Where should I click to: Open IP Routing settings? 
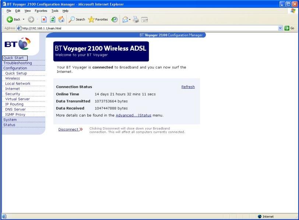[x=14, y=104]
